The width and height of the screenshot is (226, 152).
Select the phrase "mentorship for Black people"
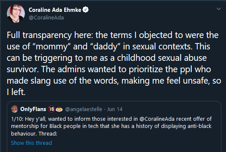click(x=46, y=126)
